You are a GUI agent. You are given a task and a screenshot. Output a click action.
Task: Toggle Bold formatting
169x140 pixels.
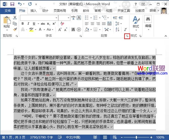[x=22, y=24]
